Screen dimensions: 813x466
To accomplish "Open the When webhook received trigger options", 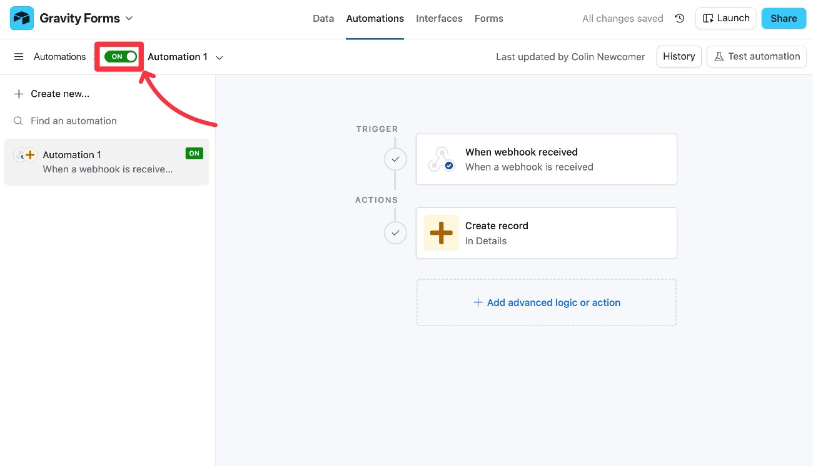I will [x=546, y=159].
